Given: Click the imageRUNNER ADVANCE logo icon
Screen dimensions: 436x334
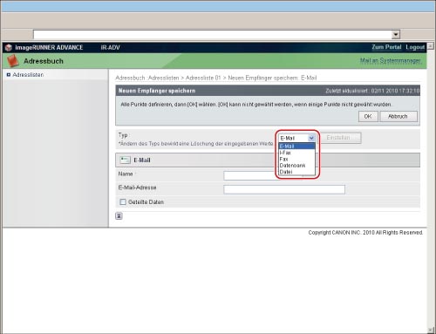Looking at the screenshot, I should (x=9, y=47).
